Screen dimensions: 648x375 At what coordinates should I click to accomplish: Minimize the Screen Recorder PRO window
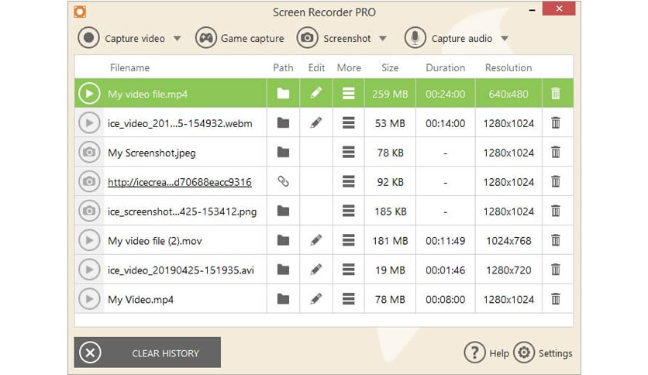click(533, 10)
